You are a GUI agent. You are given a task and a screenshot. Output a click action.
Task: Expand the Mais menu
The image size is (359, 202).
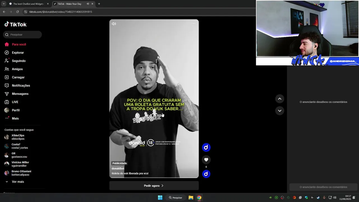coord(12,118)
